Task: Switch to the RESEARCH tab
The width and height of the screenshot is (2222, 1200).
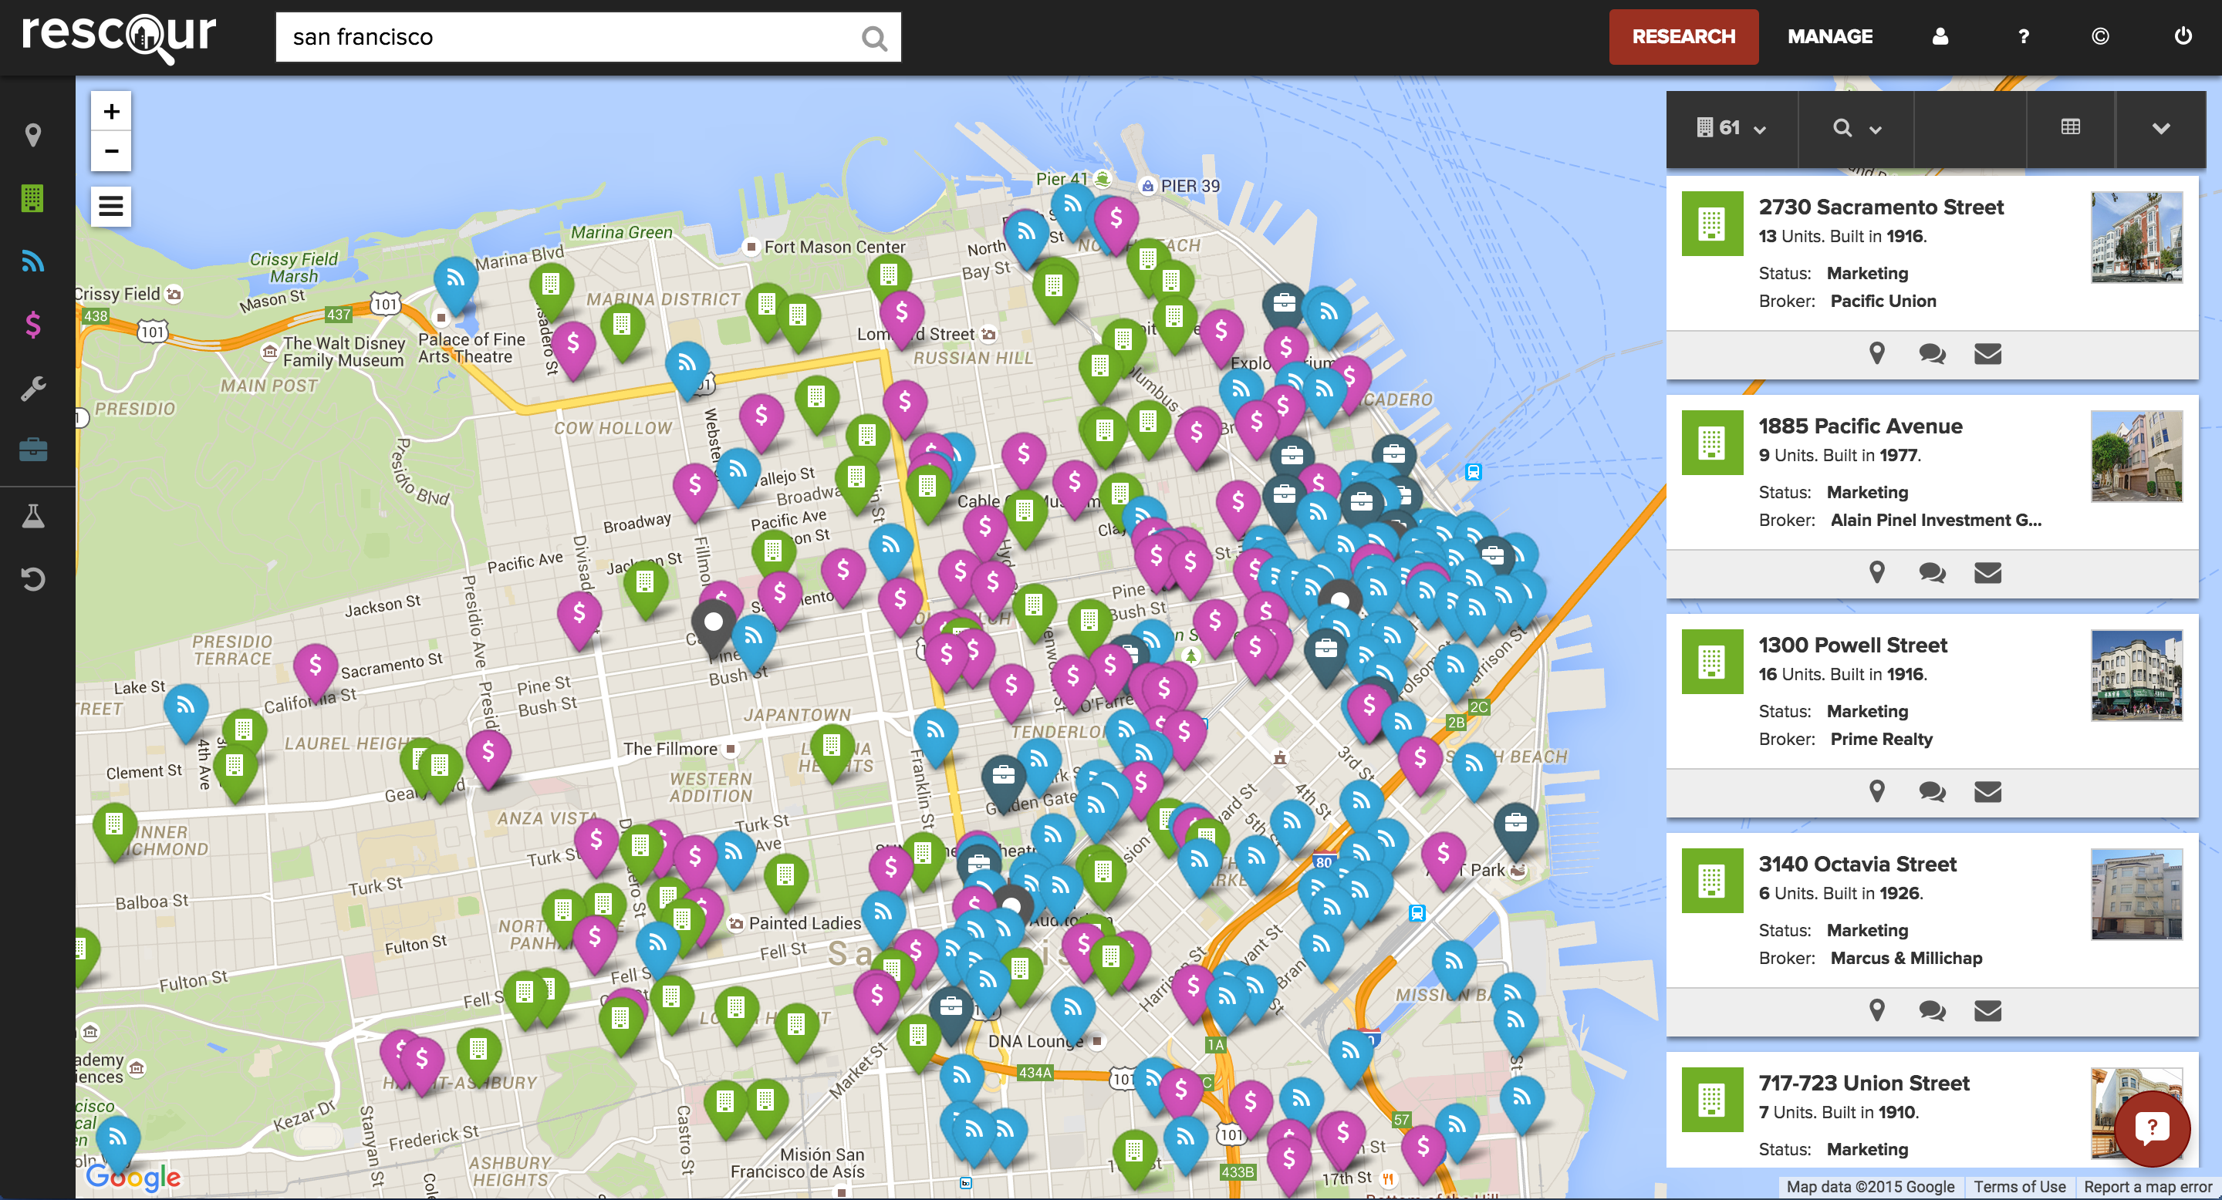Action: (1683, 36)
